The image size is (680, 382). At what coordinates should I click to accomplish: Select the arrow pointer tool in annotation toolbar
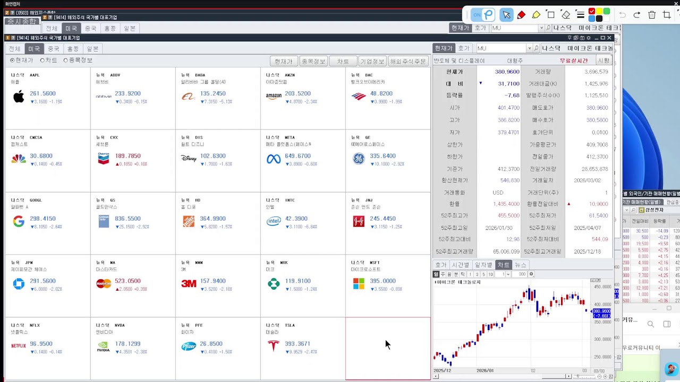pyautogui.click(x=506, y=15)
